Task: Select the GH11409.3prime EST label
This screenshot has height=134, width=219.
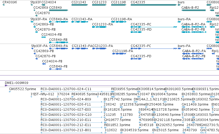Action: [195, 104]
